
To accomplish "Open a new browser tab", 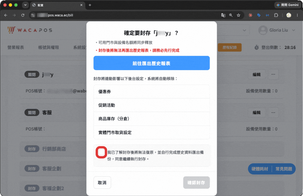I will 90,5.
